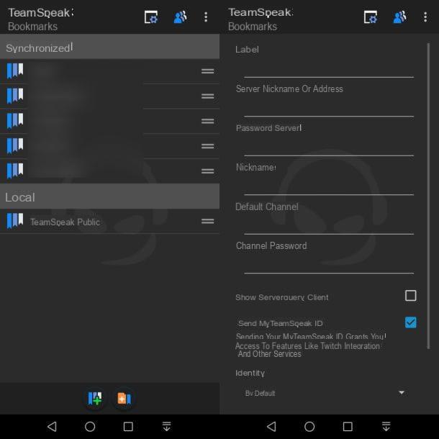
Task: Tap Android back button on right screen
Action: 271,426
